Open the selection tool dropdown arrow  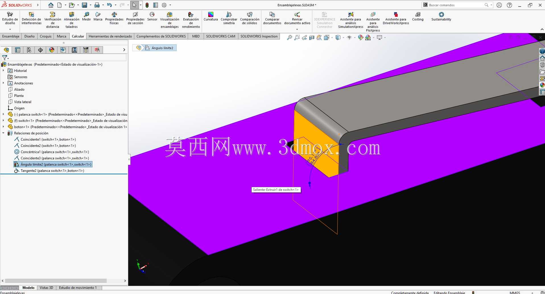141,5
